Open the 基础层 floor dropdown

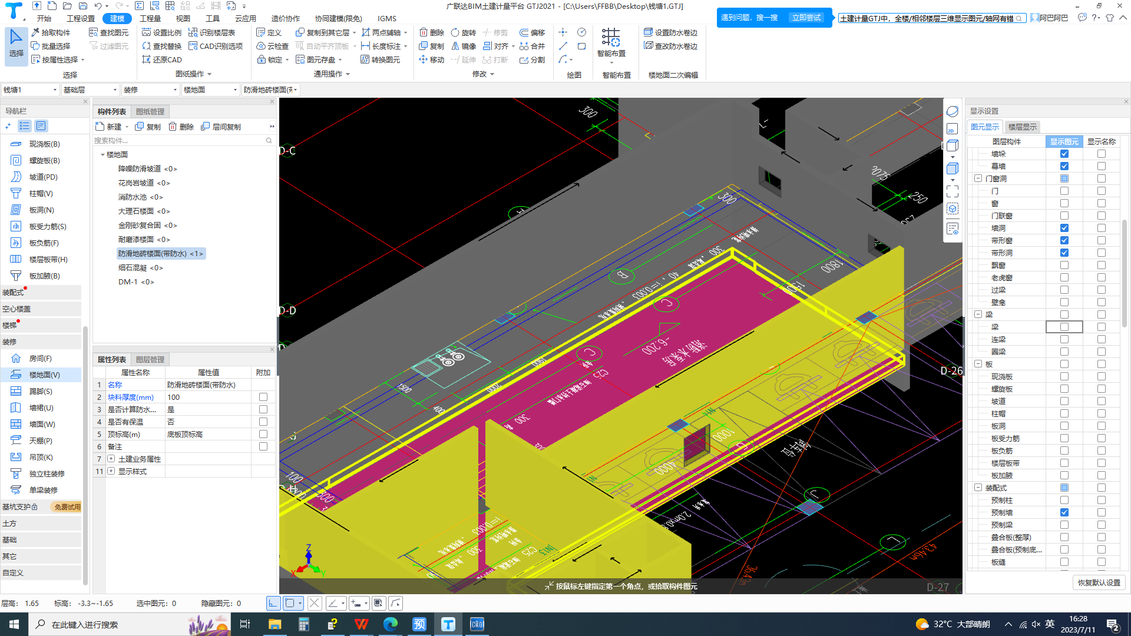pyautogui.click(x=90, y=90)
